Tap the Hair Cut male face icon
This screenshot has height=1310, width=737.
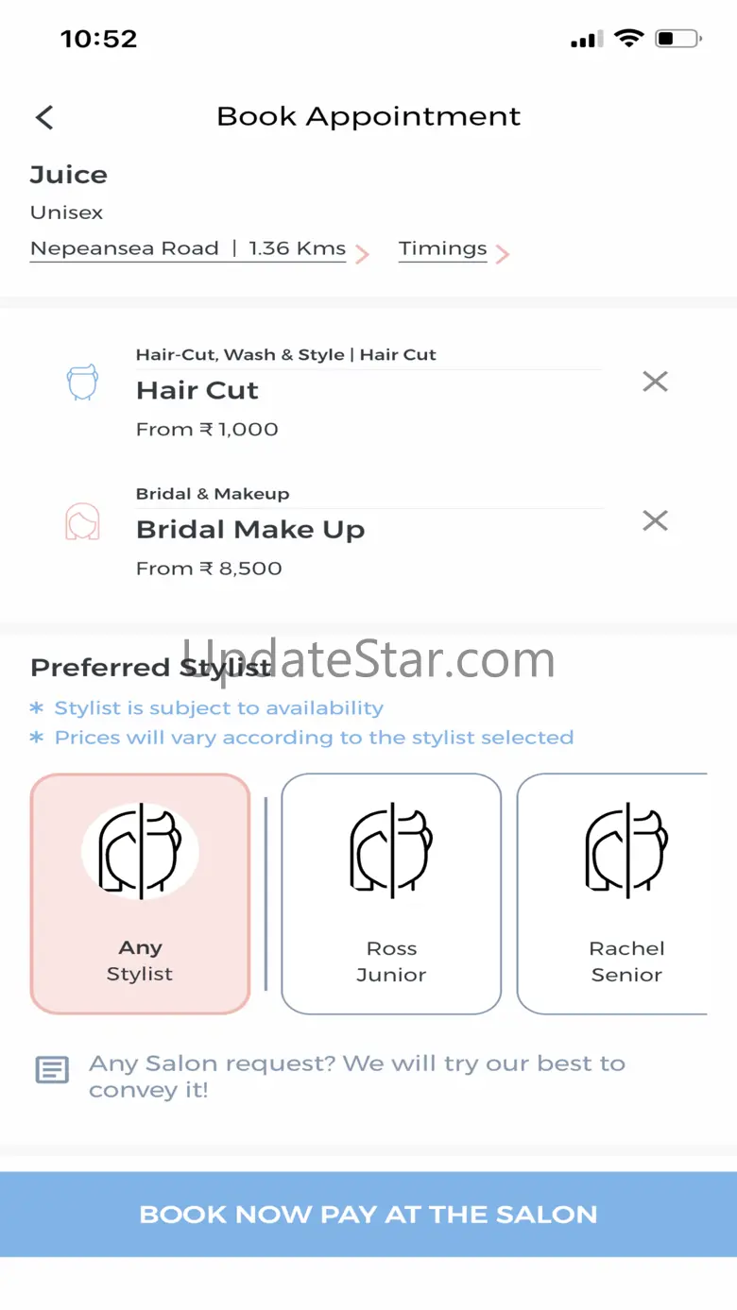point(82,383)
